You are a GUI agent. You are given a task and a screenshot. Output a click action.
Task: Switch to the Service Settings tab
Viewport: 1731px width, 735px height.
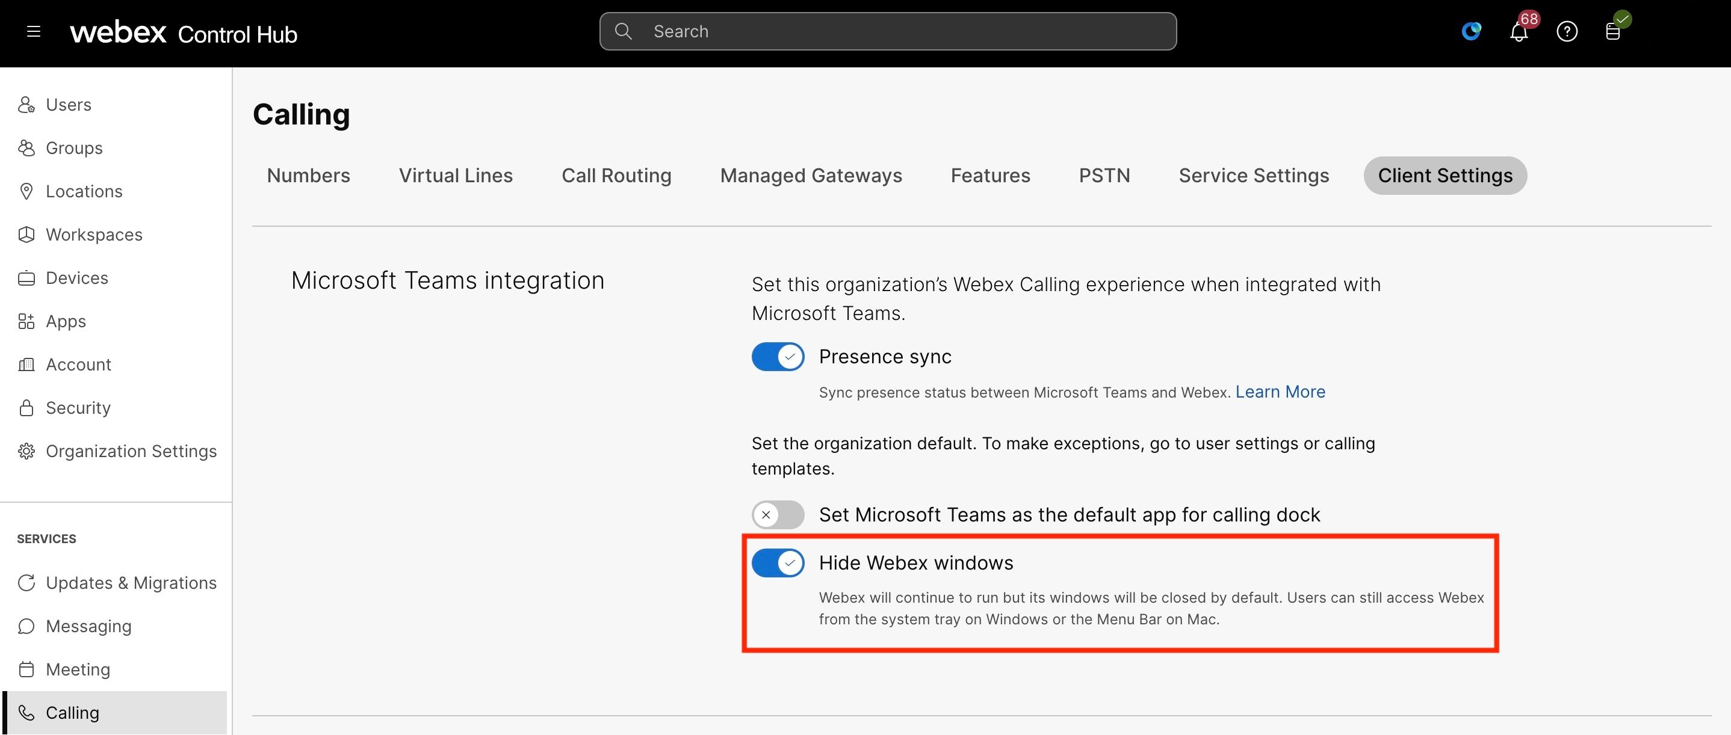1253,175
